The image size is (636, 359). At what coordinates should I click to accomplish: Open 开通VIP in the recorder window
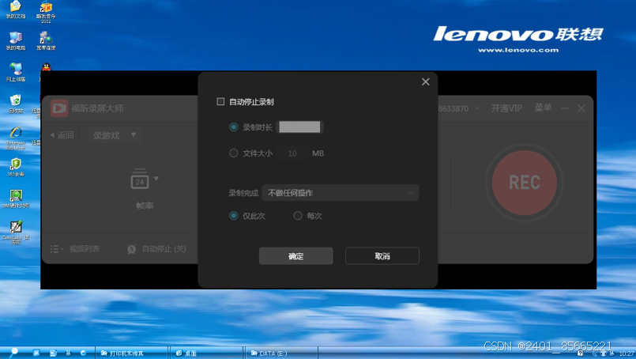click(x=506, y=108)
